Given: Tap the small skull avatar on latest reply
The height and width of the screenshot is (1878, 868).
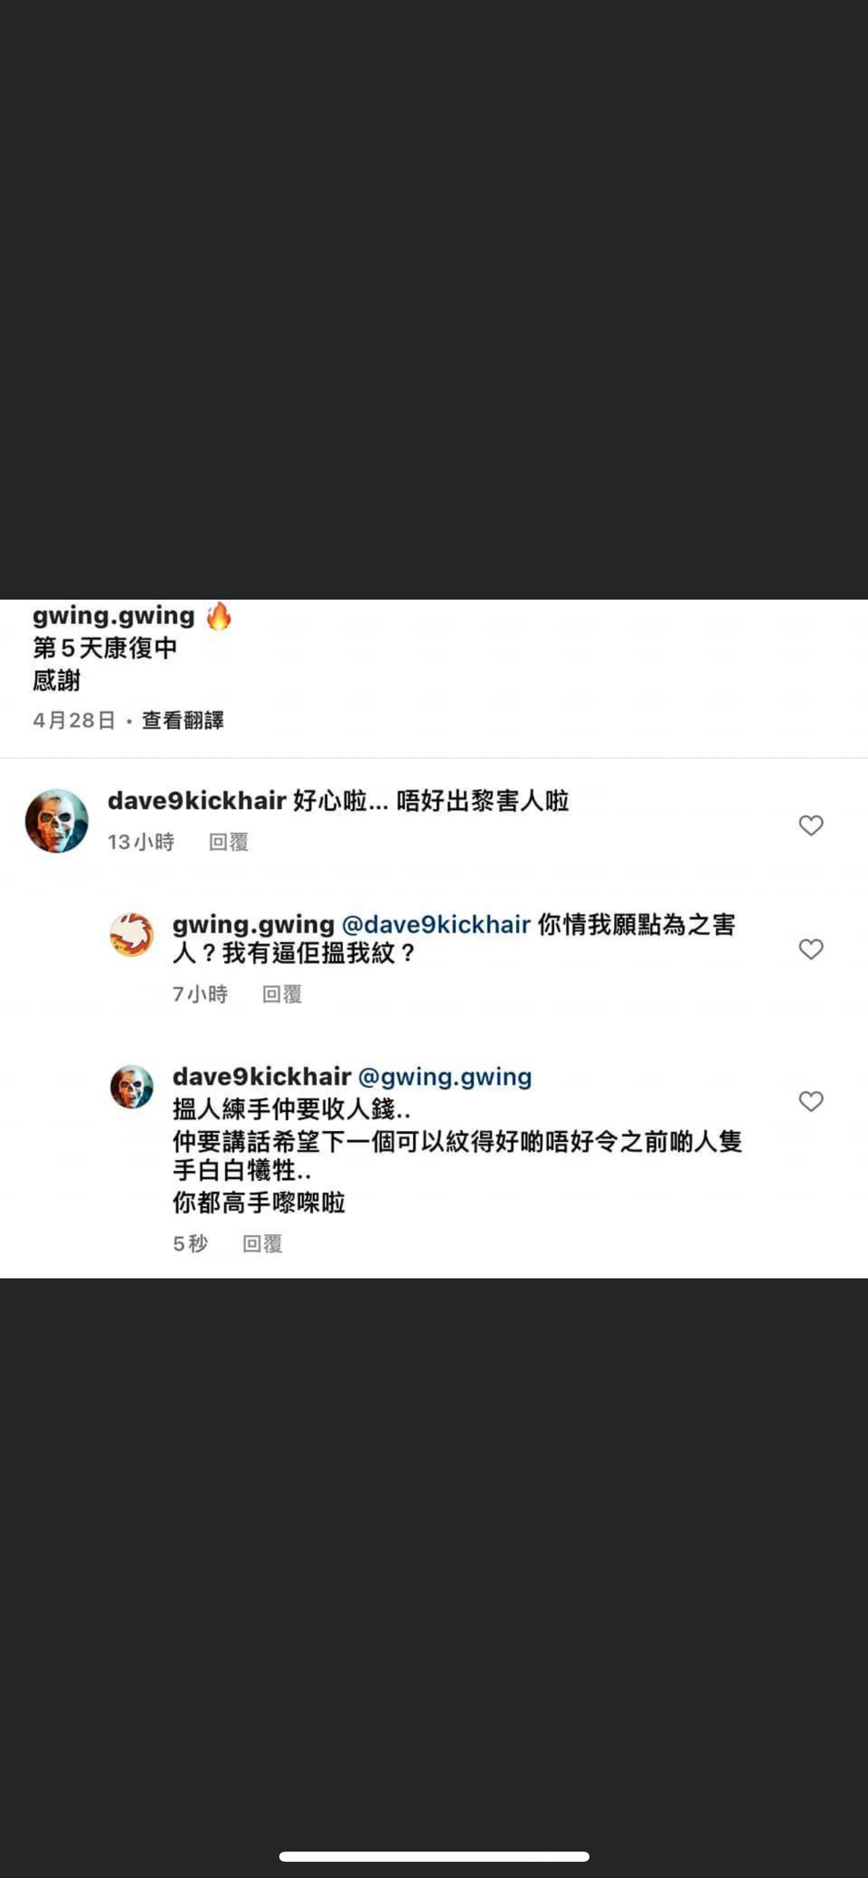Looking at the screenshot, I should (132, 1086).
